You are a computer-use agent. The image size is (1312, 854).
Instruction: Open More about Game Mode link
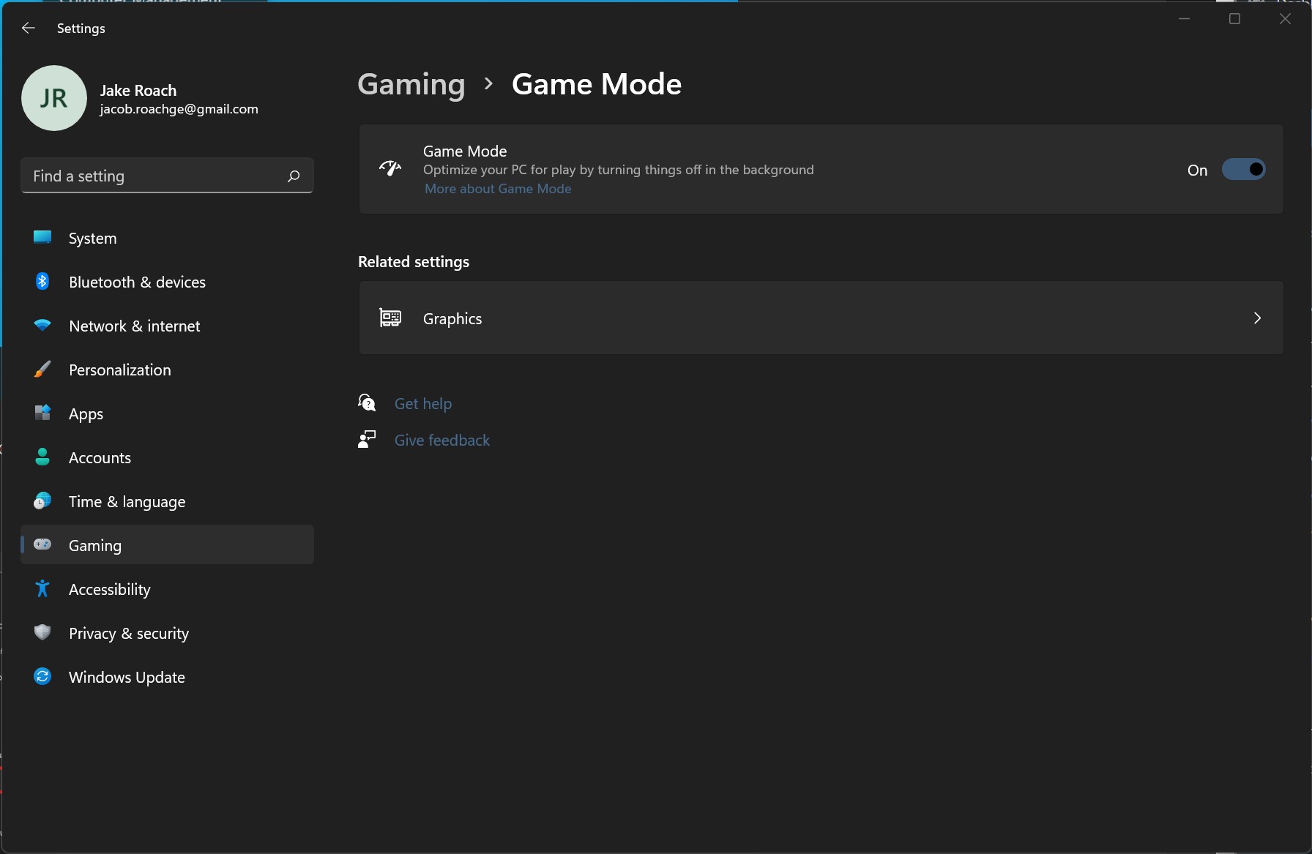click(497, 189)
